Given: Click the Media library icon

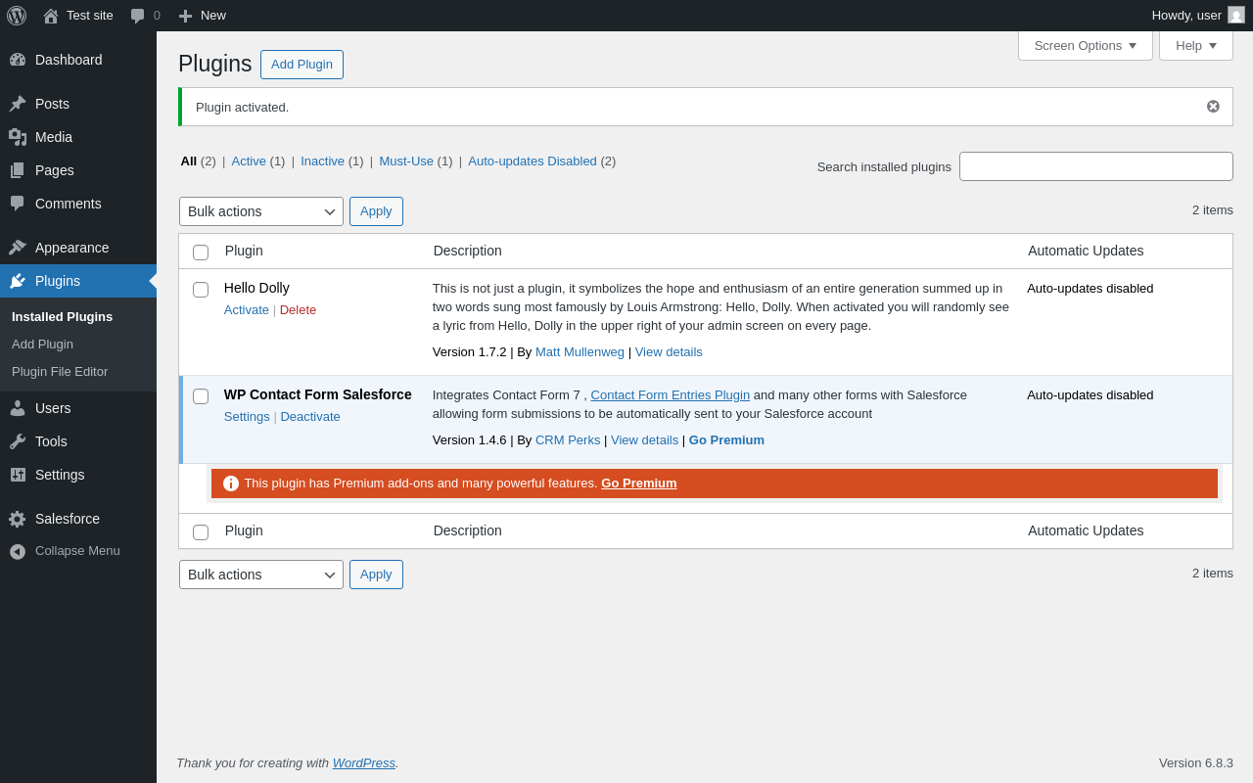Looking at the screenshot, I should point(18,137).
